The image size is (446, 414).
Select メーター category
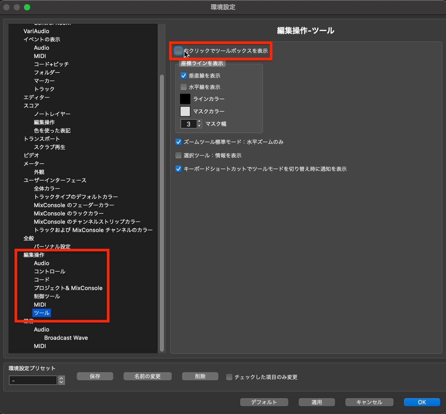(34, 164)
